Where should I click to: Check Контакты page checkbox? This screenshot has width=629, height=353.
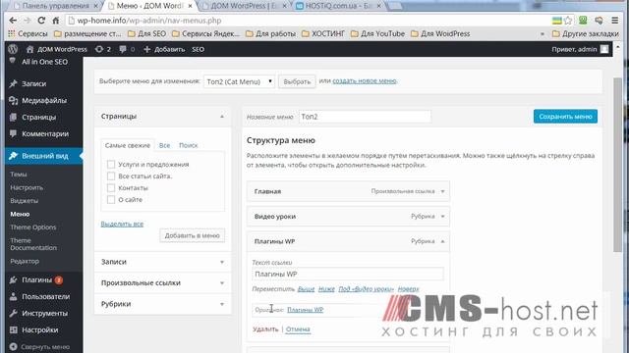[111, 187]
